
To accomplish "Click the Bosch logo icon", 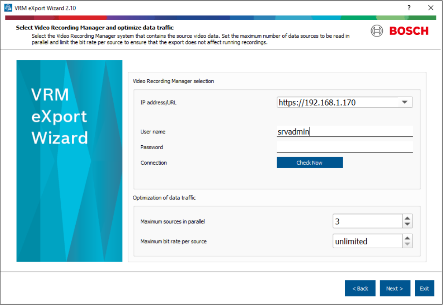I will click(x=377, y=31).
